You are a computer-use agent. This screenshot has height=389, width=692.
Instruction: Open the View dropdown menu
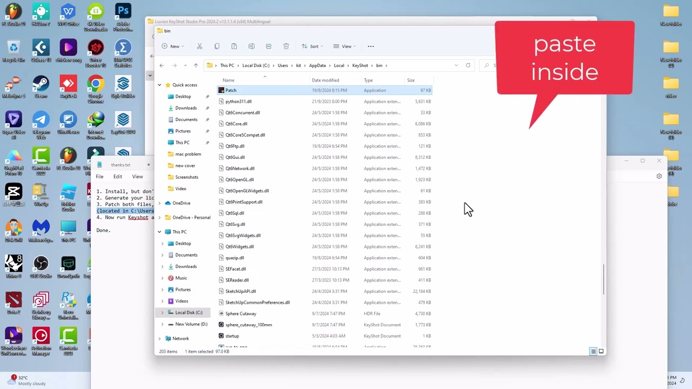click(x=345, y=46)
